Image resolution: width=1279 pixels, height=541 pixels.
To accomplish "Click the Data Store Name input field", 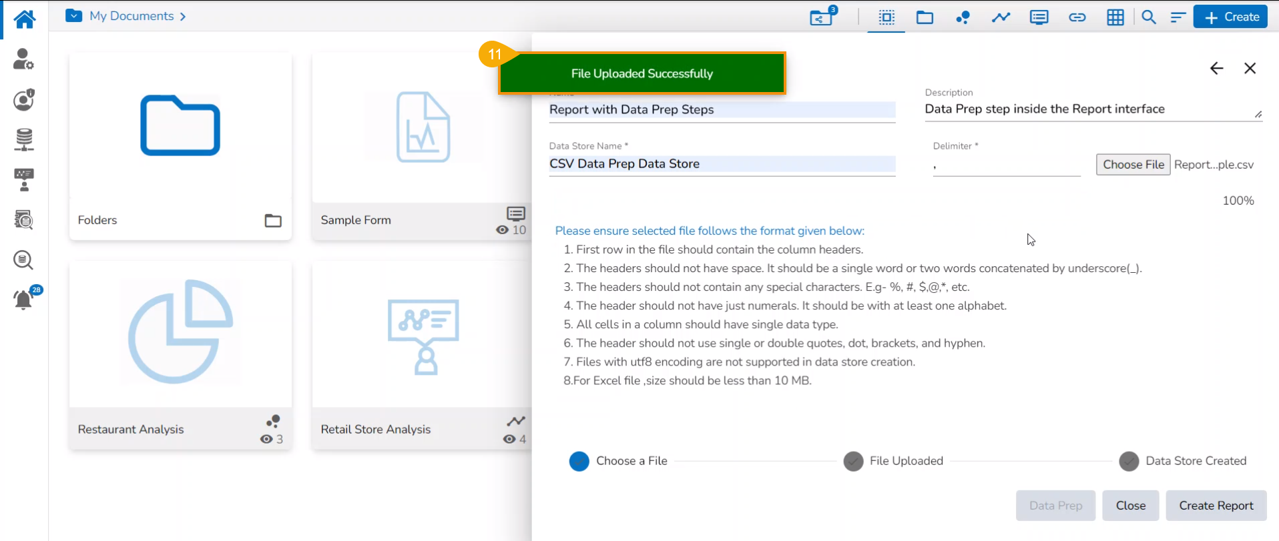I will pyautogui.click(x=722, y=164).
